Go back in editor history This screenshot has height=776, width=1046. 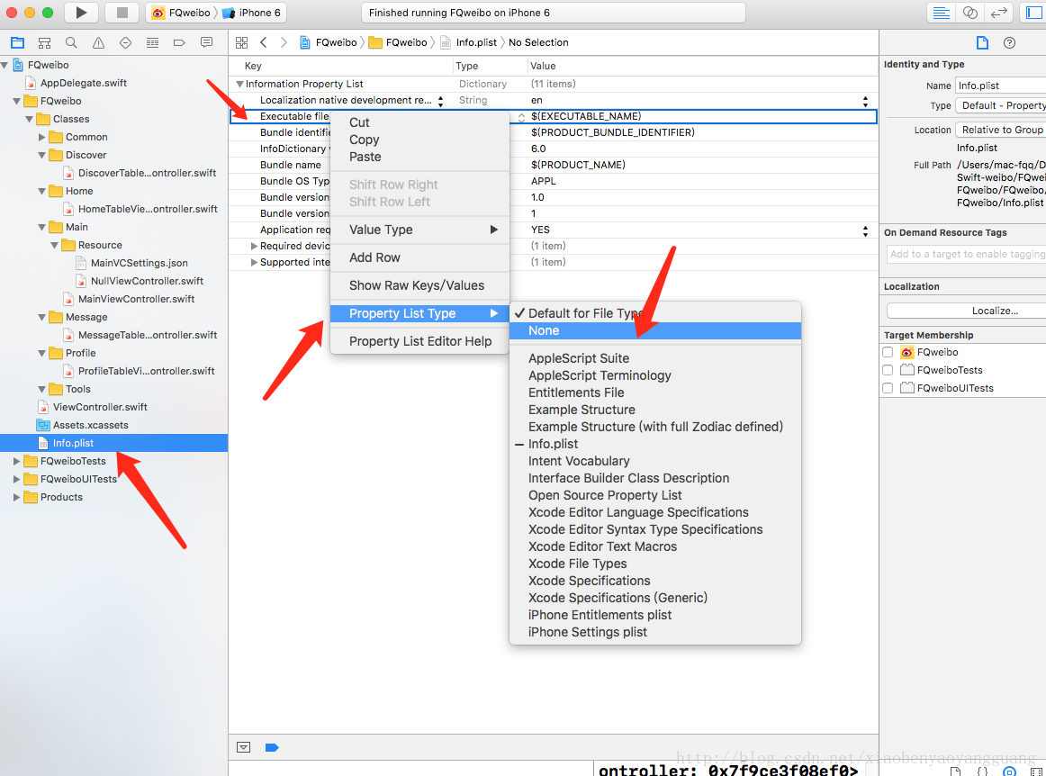coord(264,42)
